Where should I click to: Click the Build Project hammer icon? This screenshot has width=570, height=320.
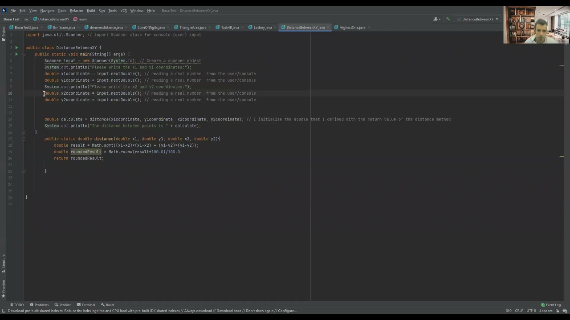(x=448, y=19)
